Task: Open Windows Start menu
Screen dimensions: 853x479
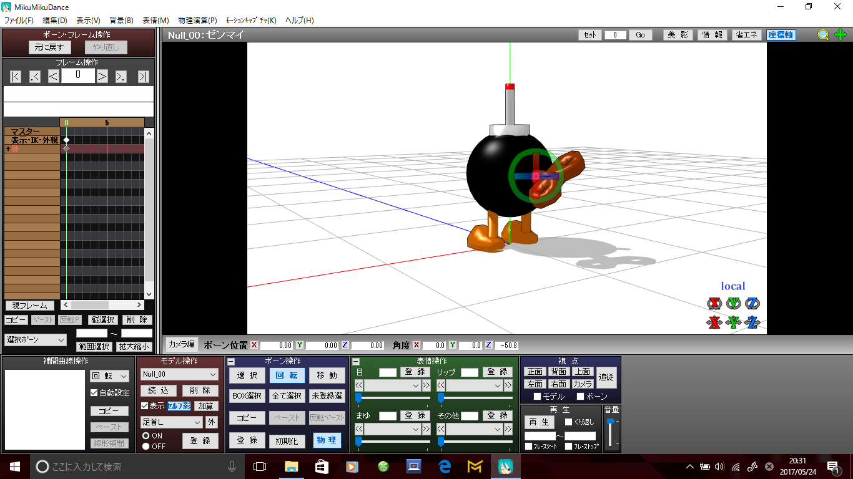Action: click(15, 467)
